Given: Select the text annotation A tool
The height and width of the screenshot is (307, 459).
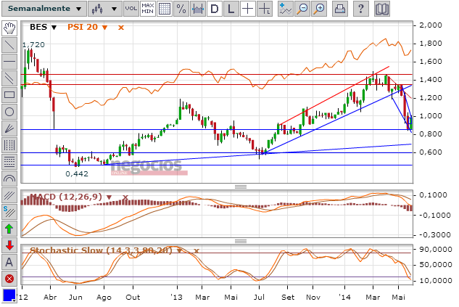Looking at the screenshot, I should (9, 262).
